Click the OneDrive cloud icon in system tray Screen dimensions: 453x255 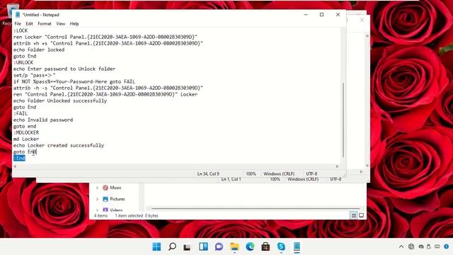(x=421, y=246)
